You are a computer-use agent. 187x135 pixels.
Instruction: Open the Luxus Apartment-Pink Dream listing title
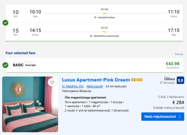tap(96, 80)
